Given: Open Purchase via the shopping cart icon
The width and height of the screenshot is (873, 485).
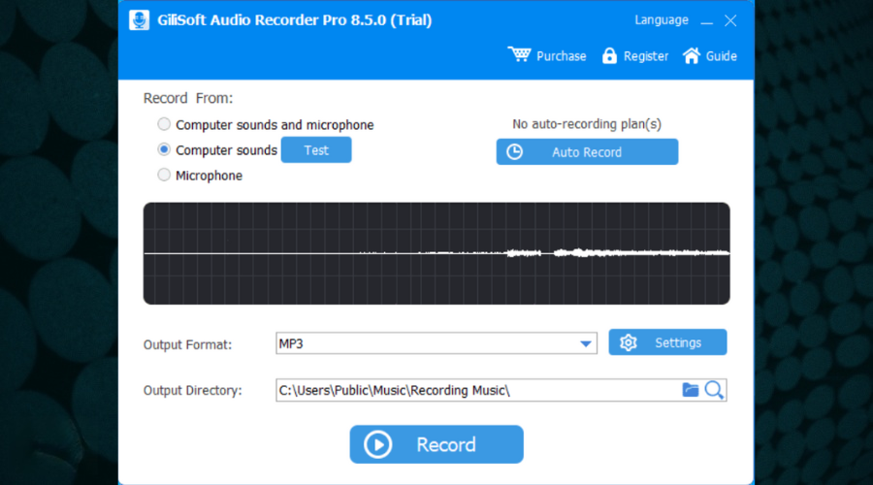Looking at the screenshot, I should tap(519, 54).
